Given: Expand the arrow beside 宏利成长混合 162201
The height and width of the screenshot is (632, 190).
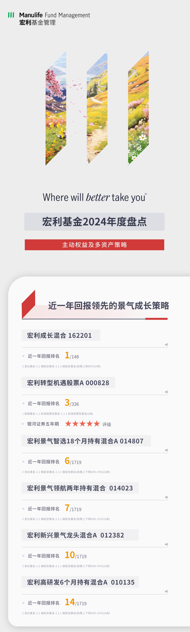Looking at the screenshot, I should 166,345.
